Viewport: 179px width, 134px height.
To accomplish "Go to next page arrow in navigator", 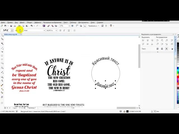I will tap(20, 108).
